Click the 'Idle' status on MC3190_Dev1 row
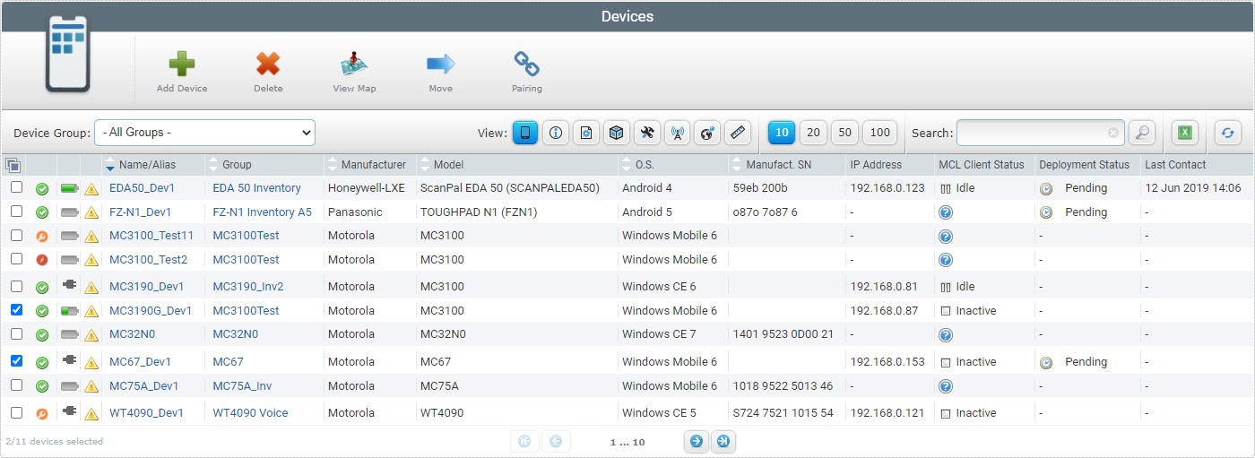 coord(965,287)
